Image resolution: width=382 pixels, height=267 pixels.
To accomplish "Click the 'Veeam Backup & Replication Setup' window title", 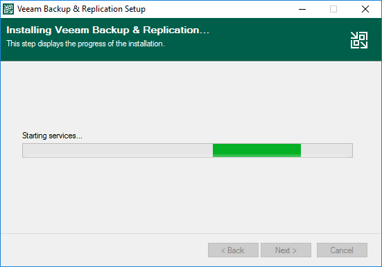I will click(x=81, y=9).
